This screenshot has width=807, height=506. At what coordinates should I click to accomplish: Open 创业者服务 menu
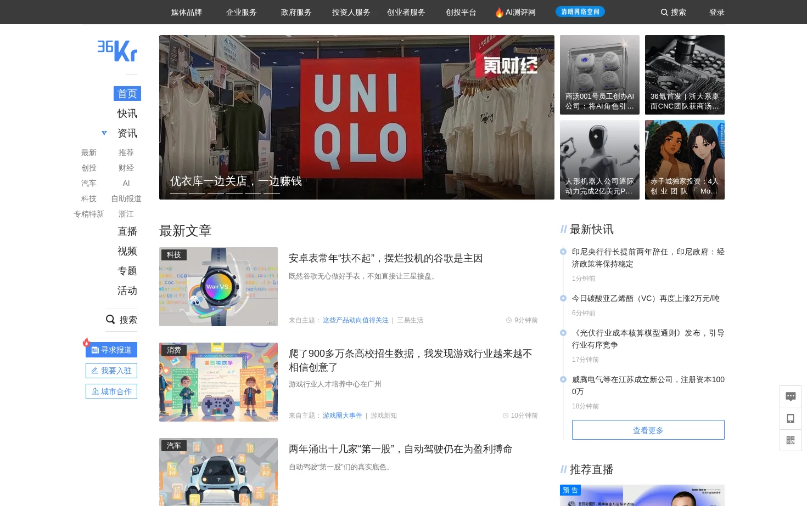pos(406,12)
